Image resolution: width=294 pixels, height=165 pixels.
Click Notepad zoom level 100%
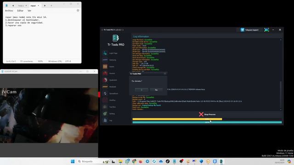pos(40,61)
